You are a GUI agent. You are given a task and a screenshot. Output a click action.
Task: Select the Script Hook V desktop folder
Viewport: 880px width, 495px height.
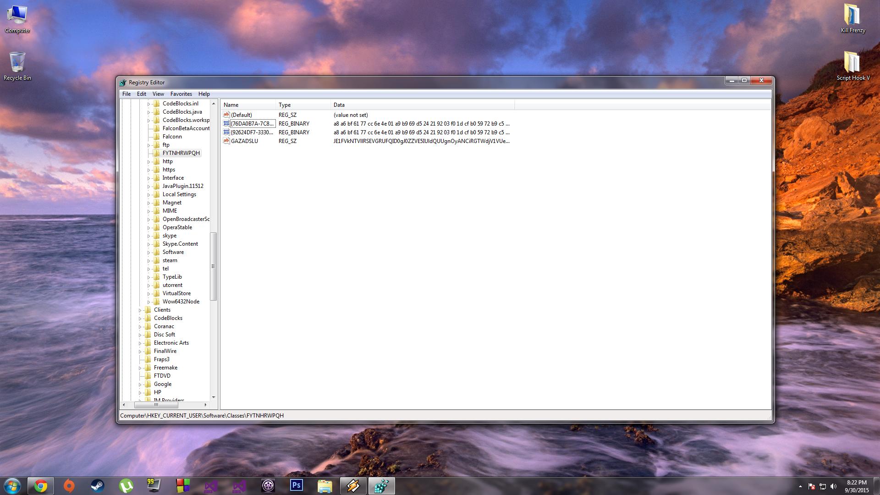coord(852,66)
